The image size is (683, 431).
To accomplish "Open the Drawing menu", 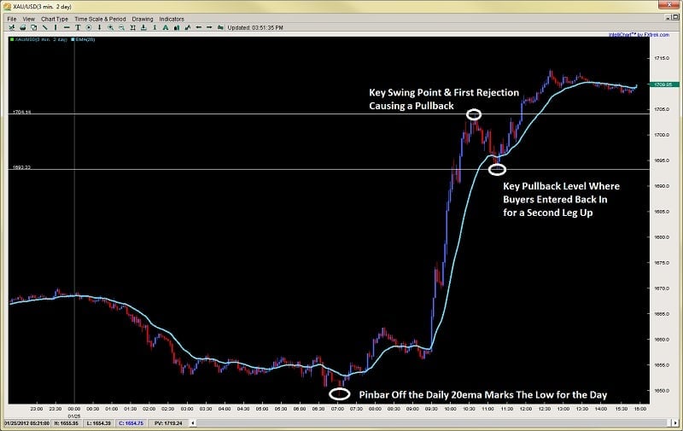I will tap(143, 19).
